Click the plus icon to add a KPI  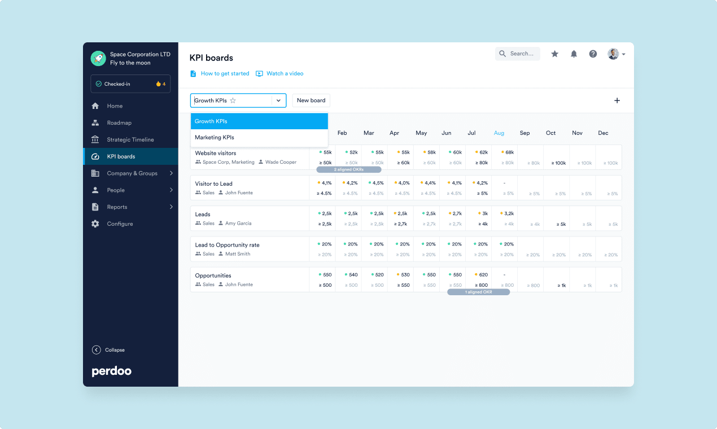(617, 100)
